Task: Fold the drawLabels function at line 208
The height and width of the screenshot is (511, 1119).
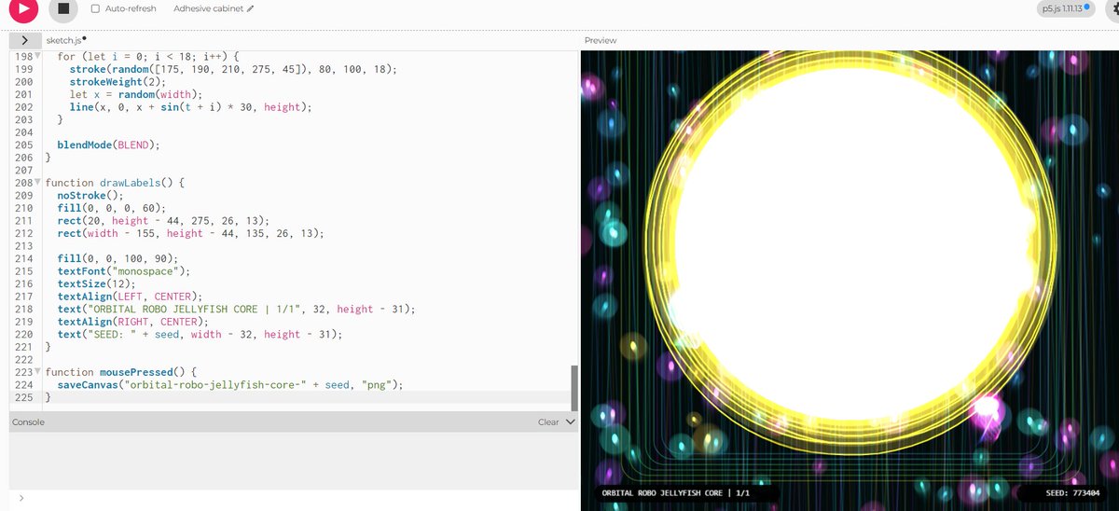Action: [x=38, y=184]
